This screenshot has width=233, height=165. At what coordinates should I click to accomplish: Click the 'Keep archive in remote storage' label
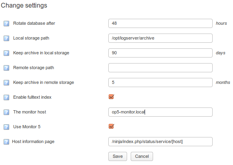pos(44,82)
